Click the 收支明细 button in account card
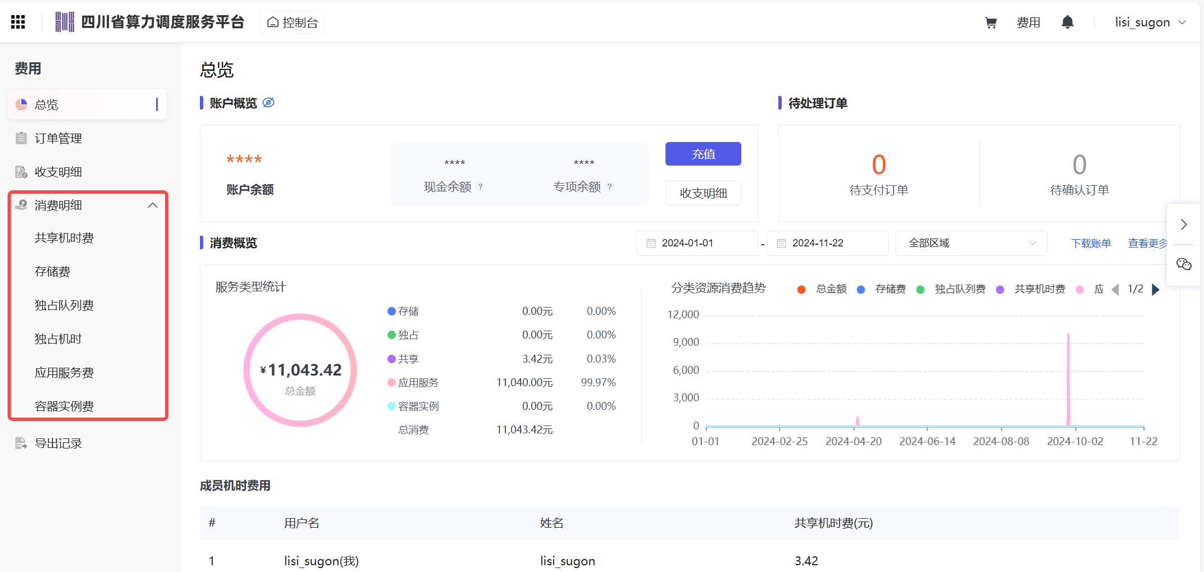Image resolution: width=1204 pixels, height=572 pixels. click(x=703, y=193)
